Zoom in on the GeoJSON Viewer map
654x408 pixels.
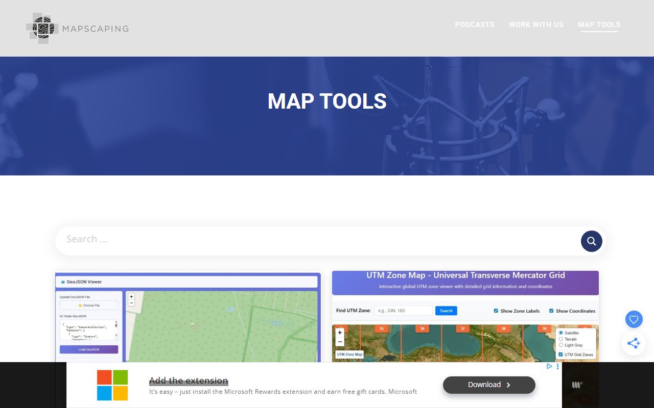click(x=131, y=296)
